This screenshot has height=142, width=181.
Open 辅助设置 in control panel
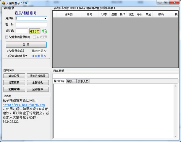[x=14, y=76]
